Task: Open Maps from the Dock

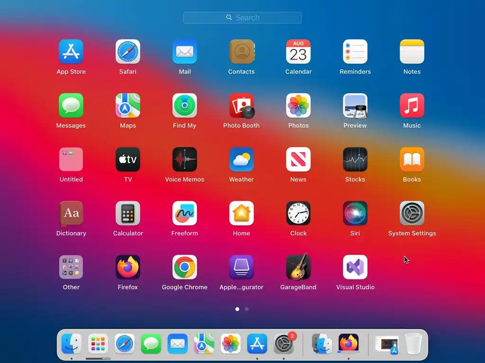Action: coord(204,344)
